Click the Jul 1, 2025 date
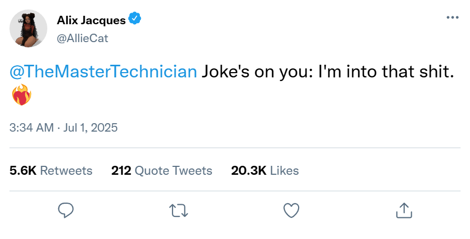The height and width of the screenshot is (239, 470). coord(91,127)
